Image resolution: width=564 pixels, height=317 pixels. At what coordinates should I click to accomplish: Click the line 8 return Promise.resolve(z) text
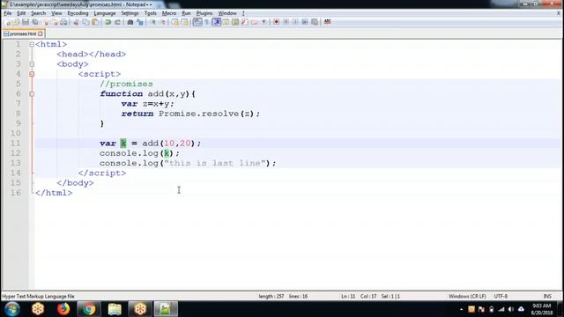[190, 114]
